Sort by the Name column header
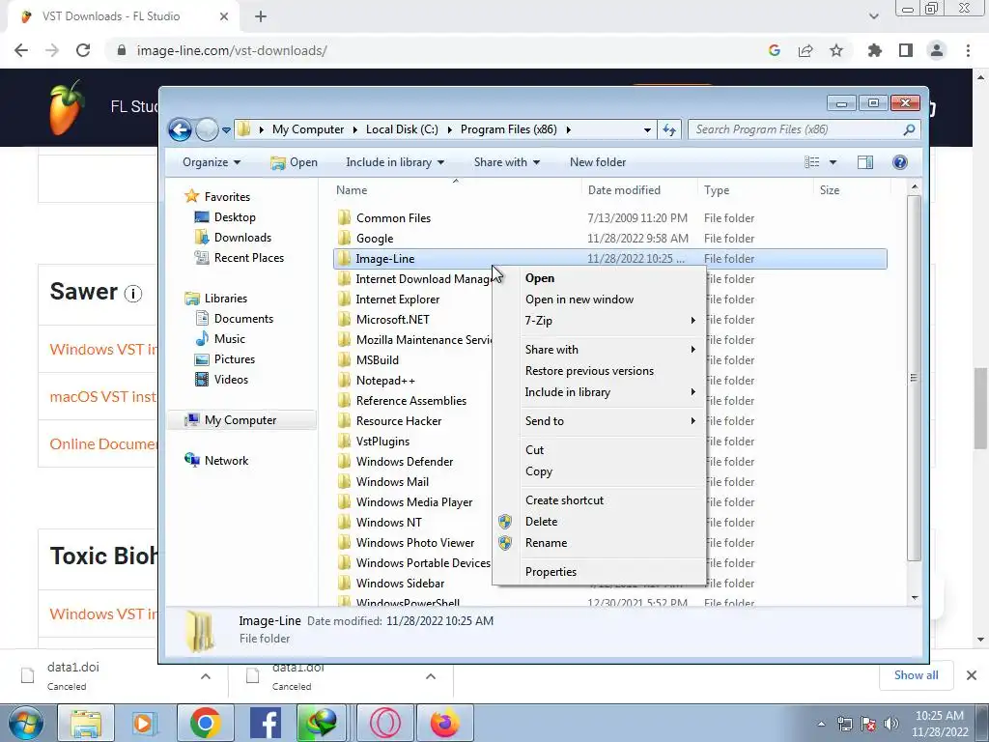This screenshot has height=742, width=989. click(455, 190)
